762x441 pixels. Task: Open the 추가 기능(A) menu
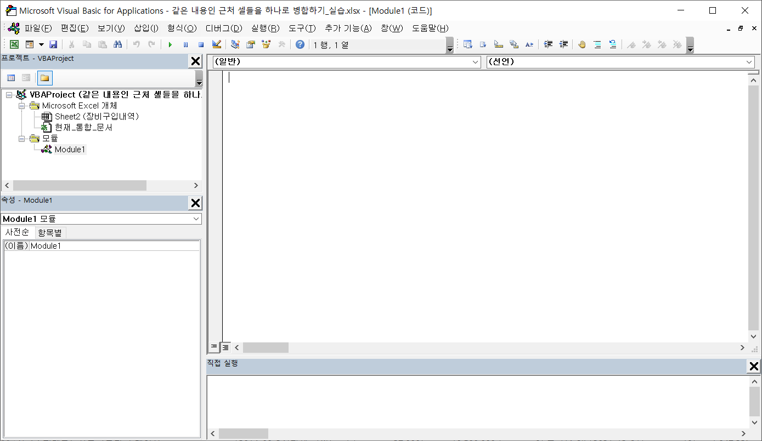pos(348,28)
